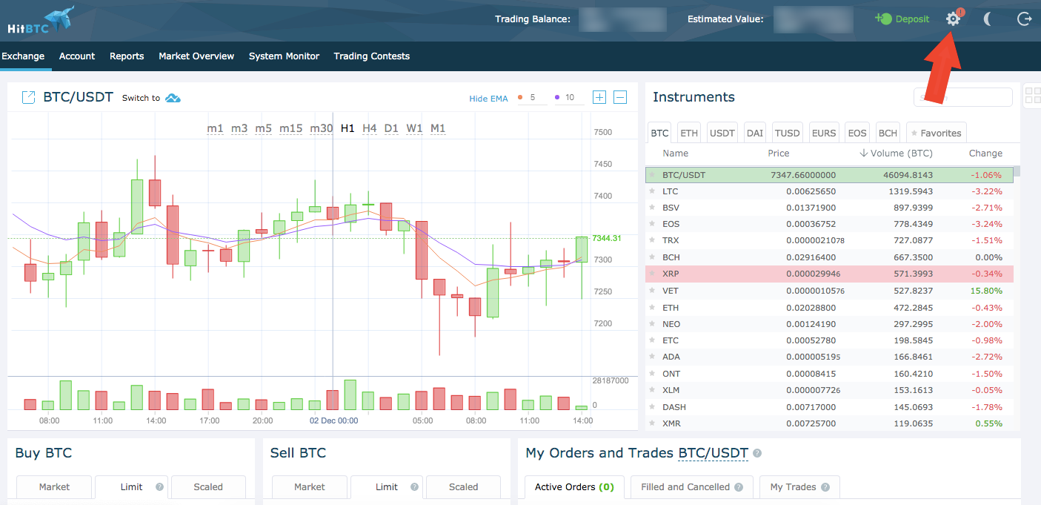Open the Exchange tab
The image size is (1041, 505).
pos(23,56)
